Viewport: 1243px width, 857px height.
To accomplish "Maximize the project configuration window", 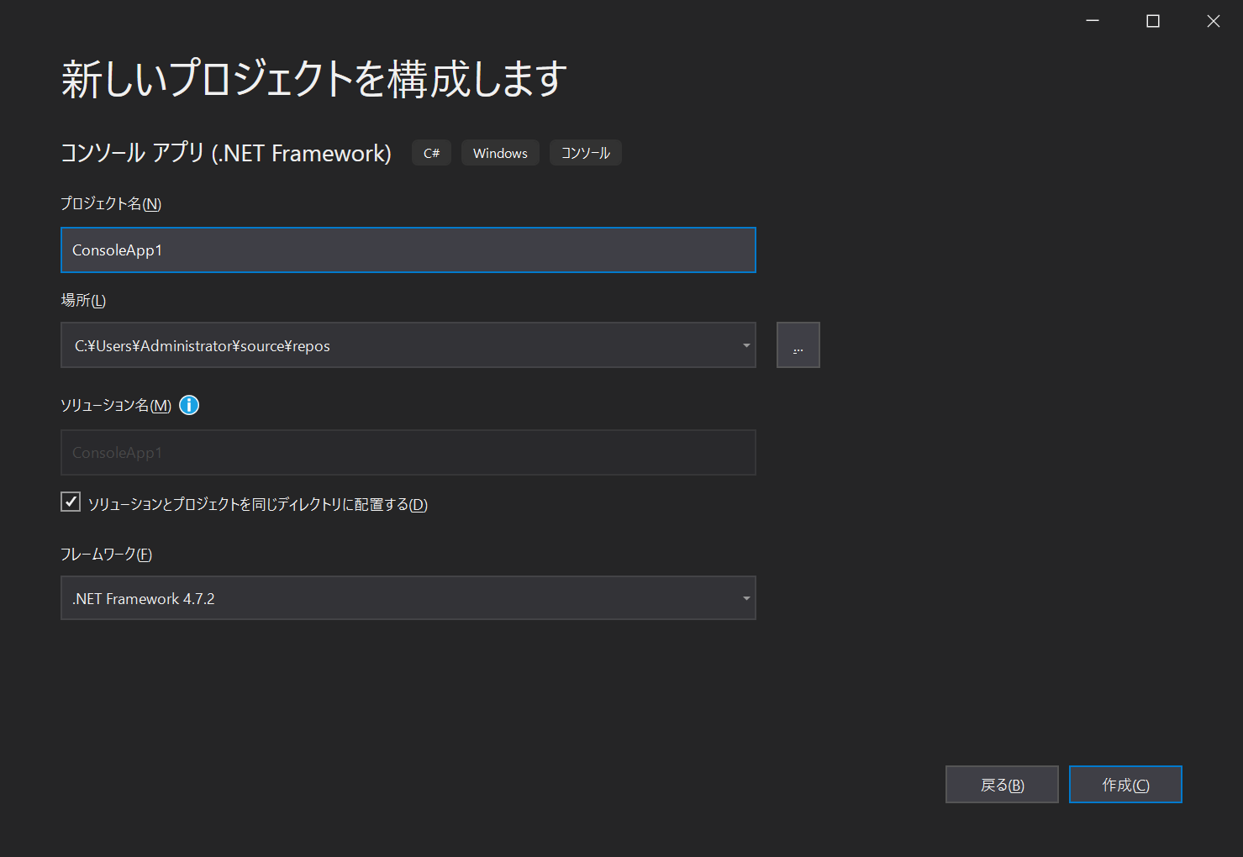I will click(x=1153, y=21).
